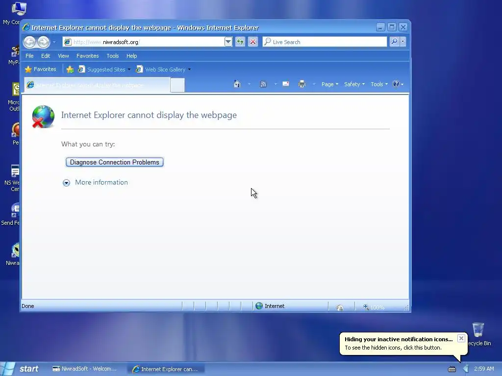Click Add to Favorites Bar star icon

70,70
